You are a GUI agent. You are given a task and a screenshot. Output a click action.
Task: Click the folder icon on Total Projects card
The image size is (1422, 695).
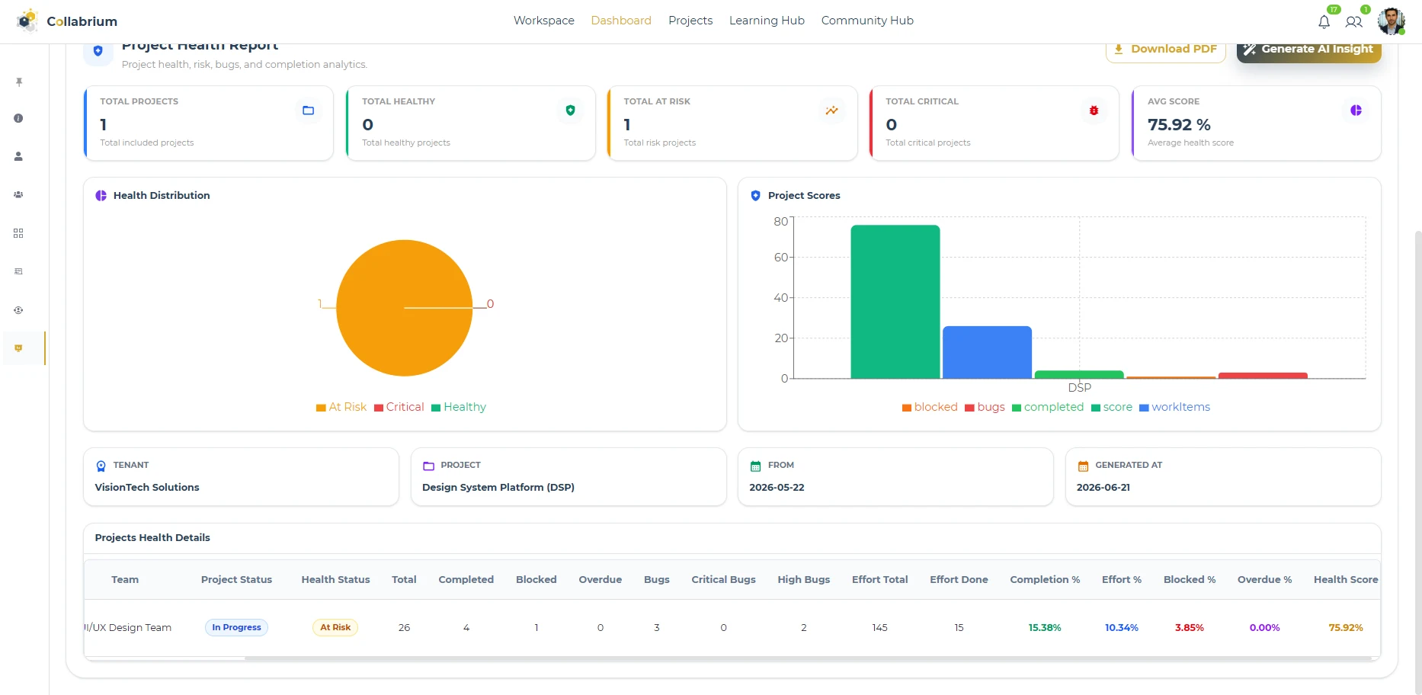(309, 110)
